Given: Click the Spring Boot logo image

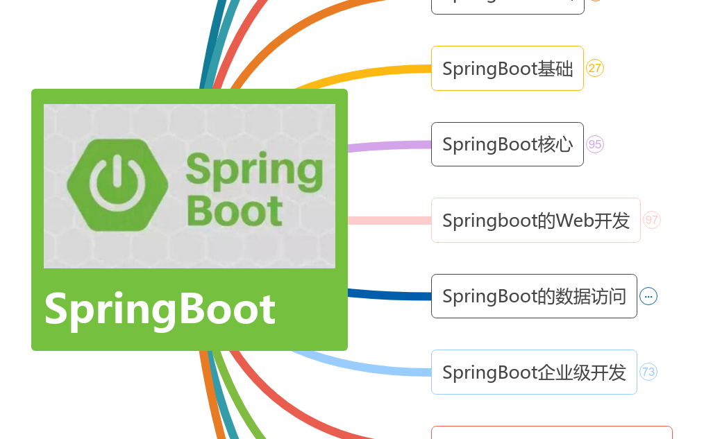Looking at the screenshot, I should click(x=189, y=184).
